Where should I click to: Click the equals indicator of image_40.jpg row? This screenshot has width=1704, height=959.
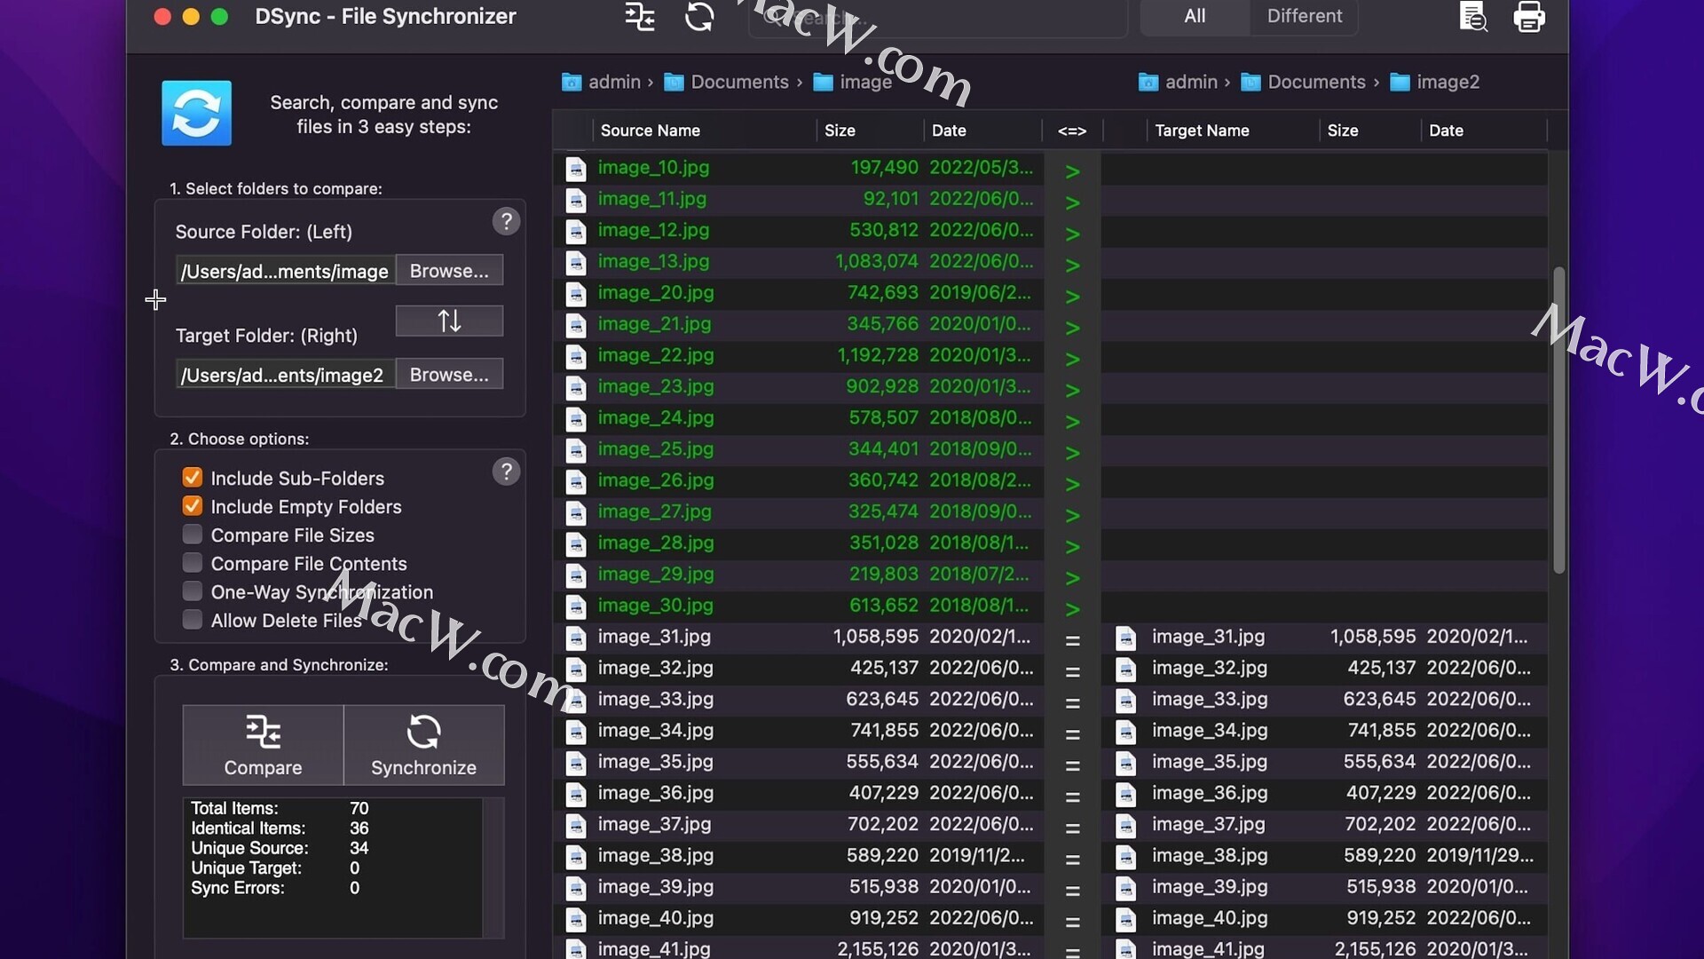(x=1072, y=921)
